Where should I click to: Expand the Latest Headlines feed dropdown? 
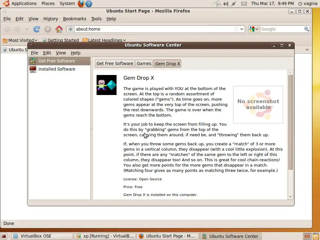(124, 40)
